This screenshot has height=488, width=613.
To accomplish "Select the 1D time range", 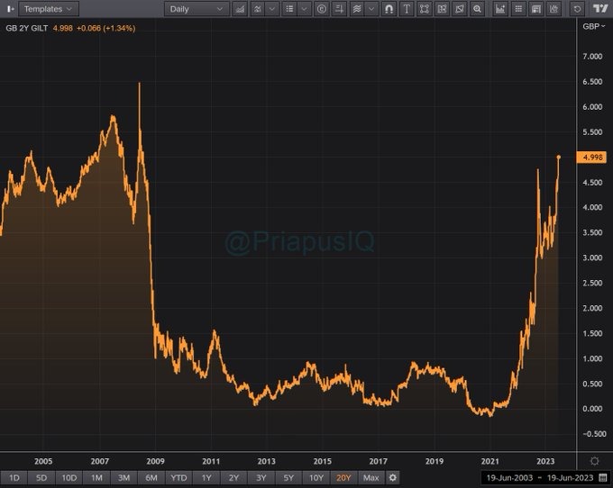I will pyautogui.click(x=14, y=477).
